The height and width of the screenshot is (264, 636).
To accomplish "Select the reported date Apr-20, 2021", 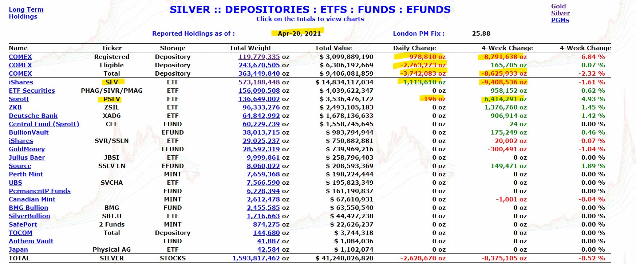I will click(299, 33).
